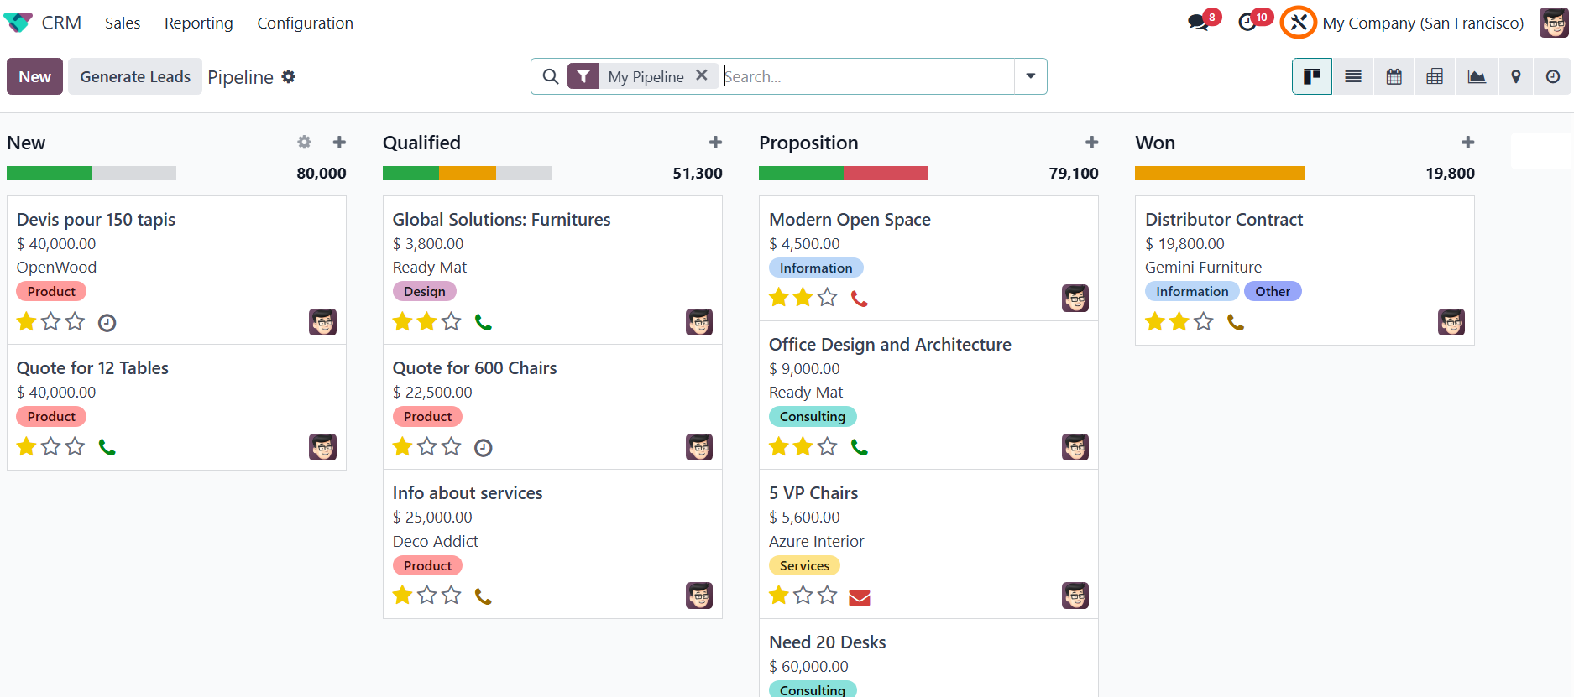Click the email icon on 5 VP Chairs
The width and height of the screenshot is (1574, 697).
860,597
